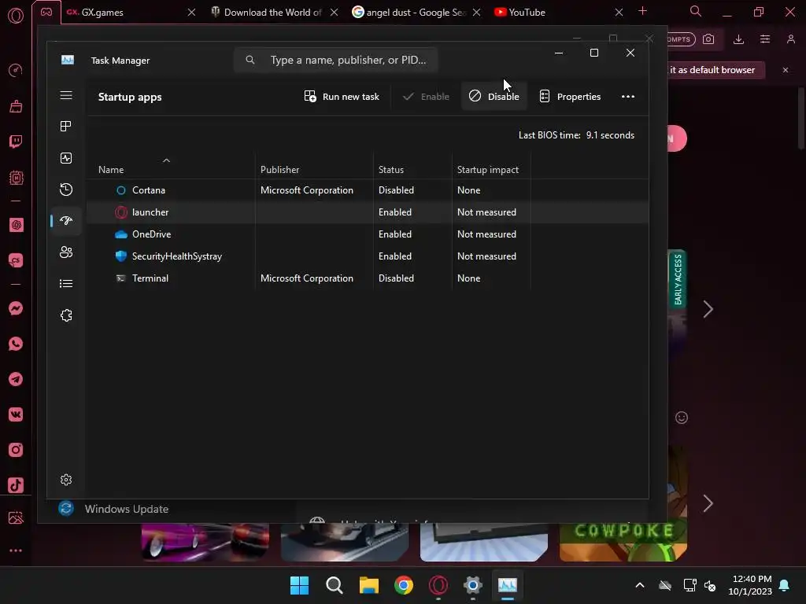Select Startup apps page icon in sidebar
Image resolution: width=806 pixels, height=604 pixels.
pyautogui.click(x=66, y=221)
